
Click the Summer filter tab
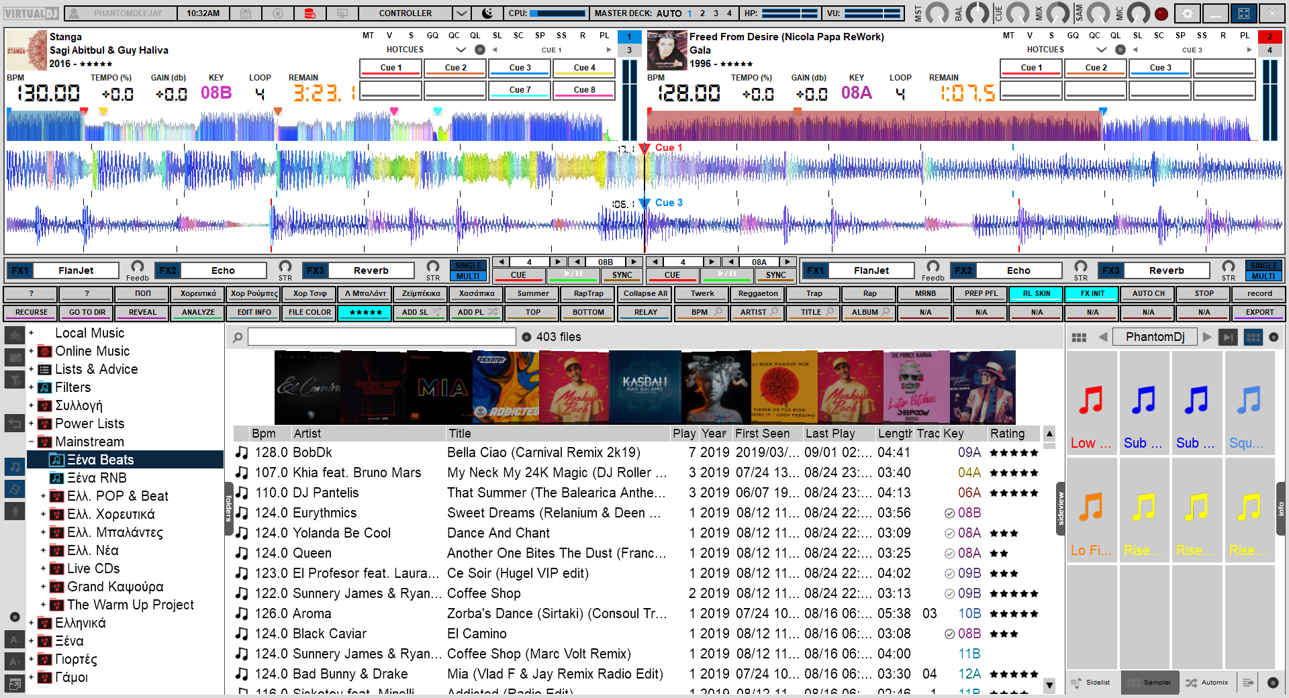pyautogui.click(x=532, y=293)
